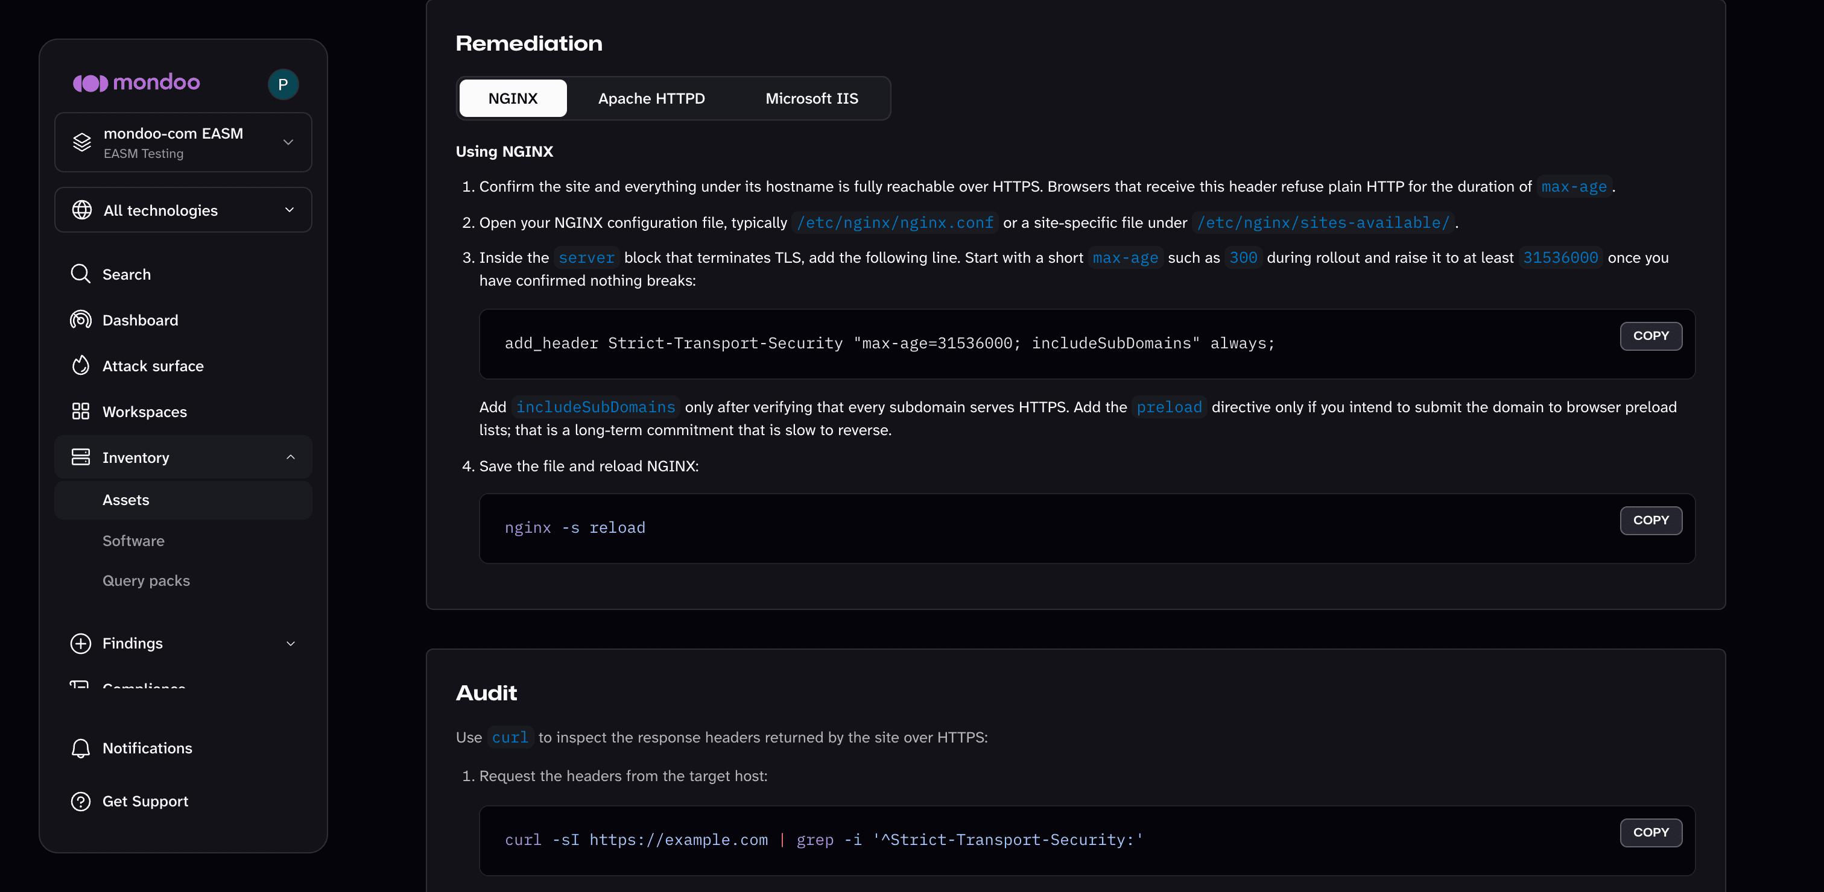Expand the Findings section chevron
This screenshot has height=892, width=1824.
pyautogui.click(x=290, y=643)
